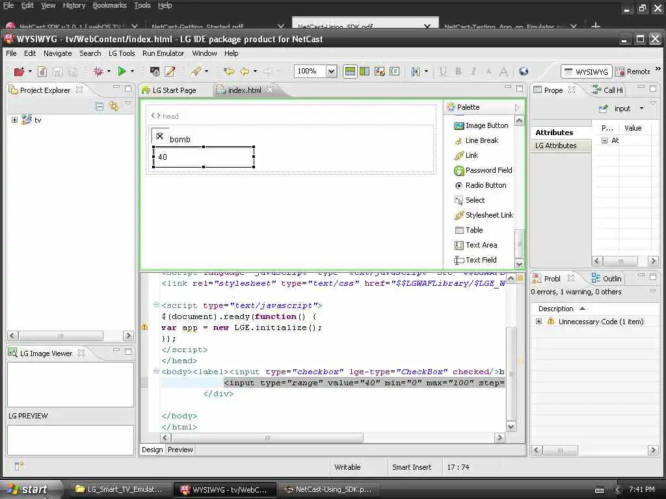
Task: Select source-only view icon
Action: click(395, 71)
